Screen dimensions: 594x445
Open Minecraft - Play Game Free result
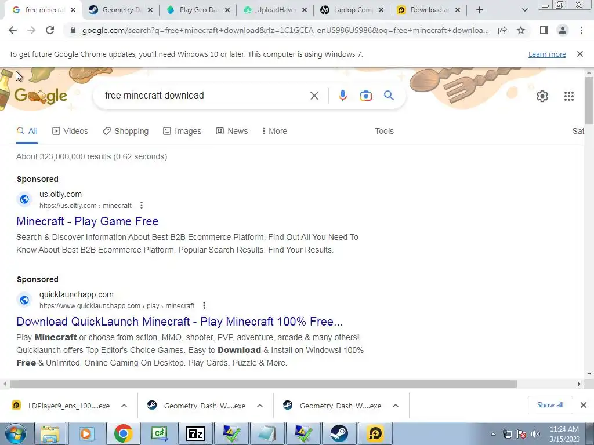tap(88, 221)
